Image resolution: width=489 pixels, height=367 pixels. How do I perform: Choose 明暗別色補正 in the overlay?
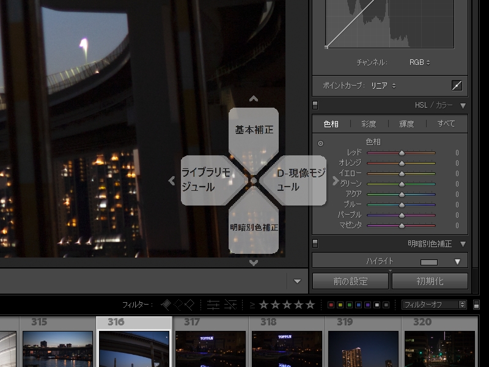(254, 227)
